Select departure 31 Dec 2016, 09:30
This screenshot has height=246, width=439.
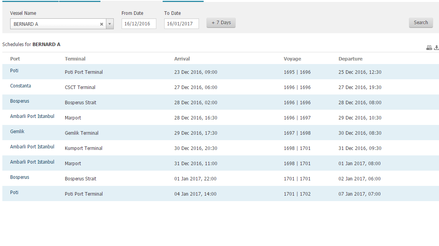[x=360, y=148]
